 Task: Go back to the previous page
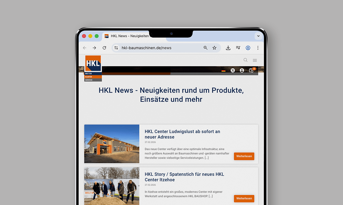[x=85, y=48]
